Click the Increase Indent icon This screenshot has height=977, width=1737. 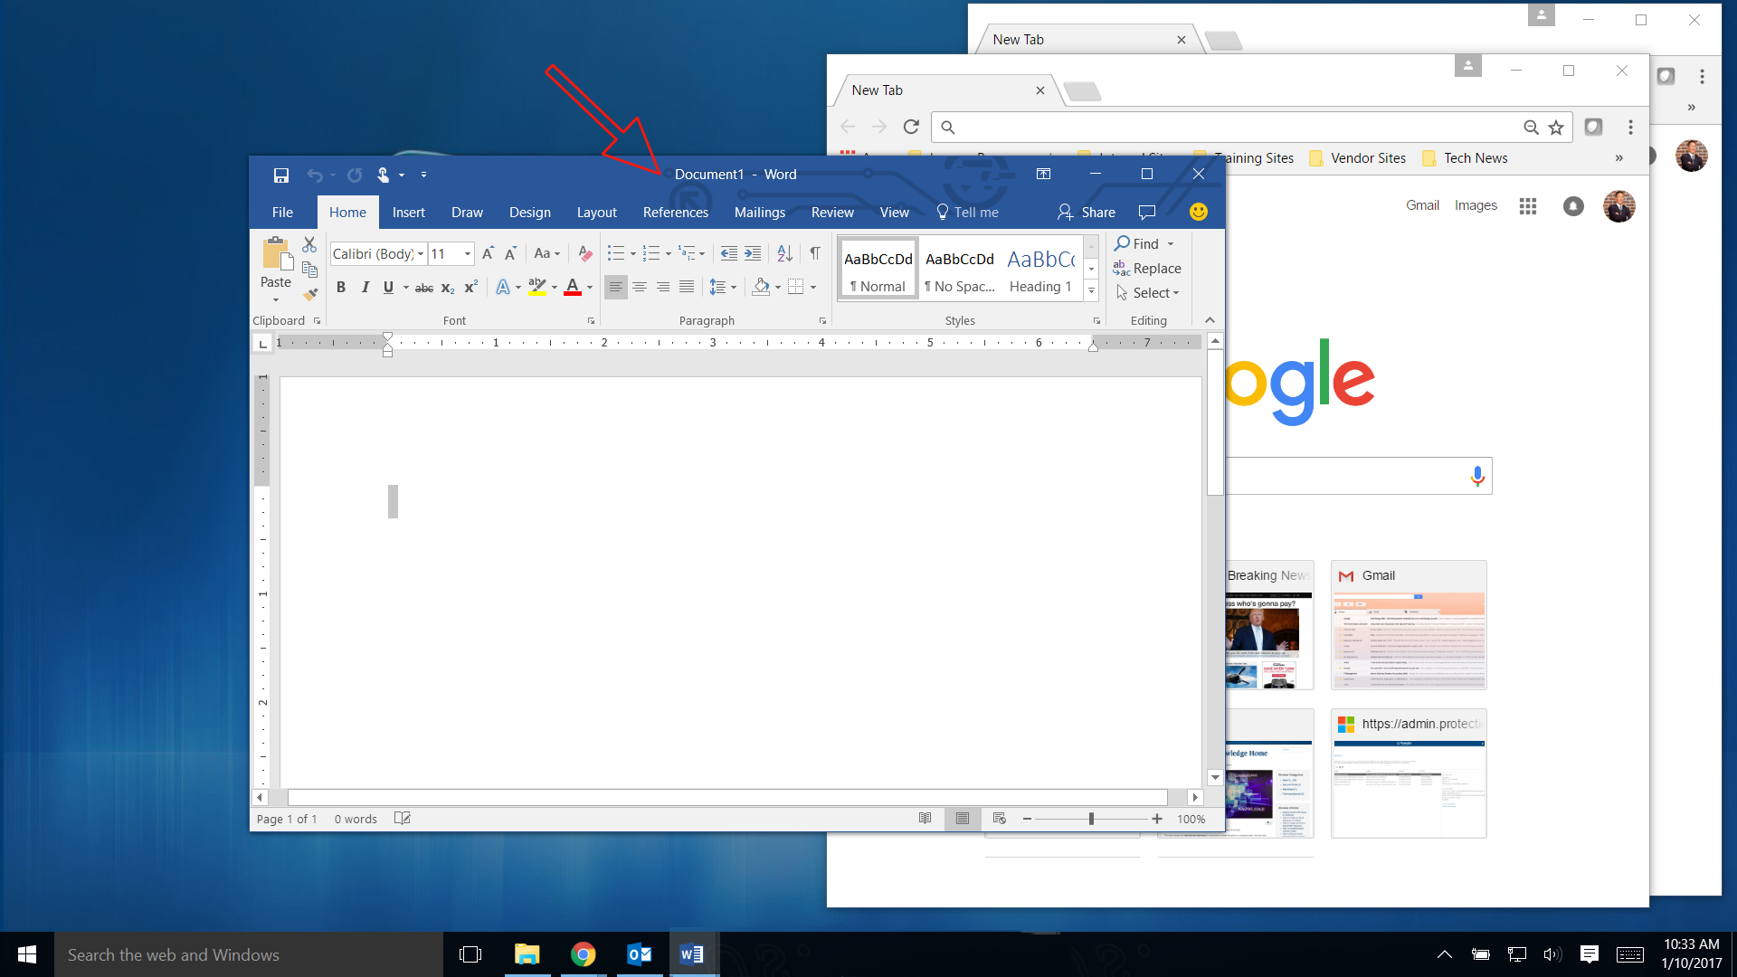point(753,254)
